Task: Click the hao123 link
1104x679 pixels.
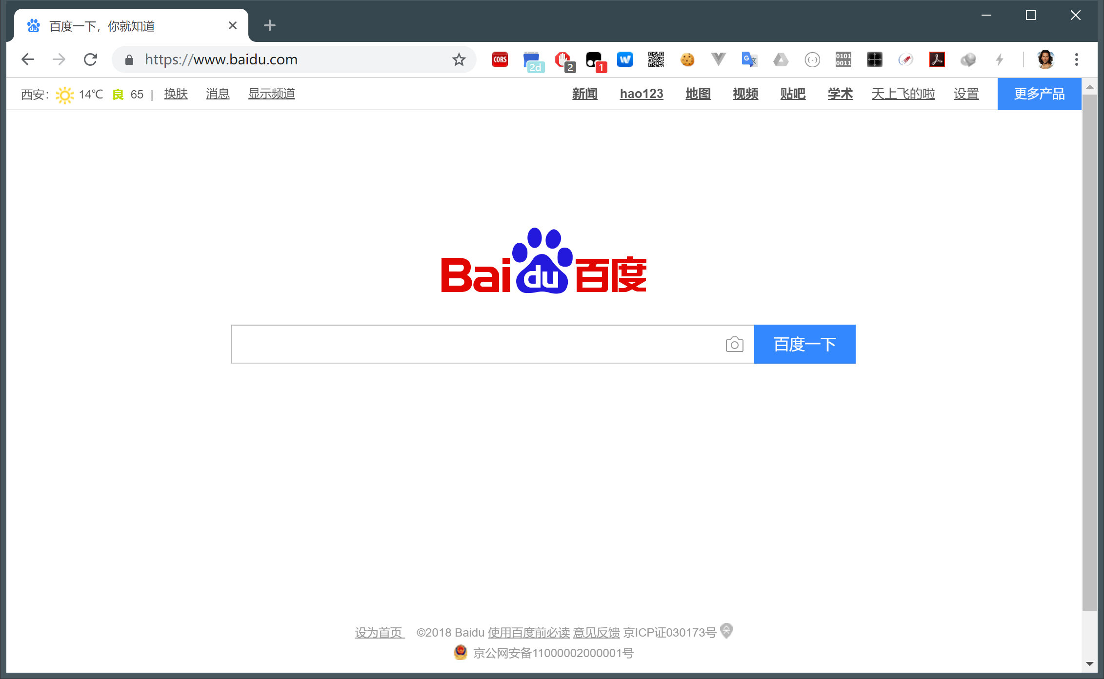Action: 641,94
